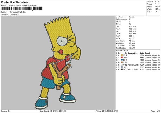Click the yellow thread swatch for stitch 8712
The width and height of the screenshot is (161, 113).
(122, 55)
